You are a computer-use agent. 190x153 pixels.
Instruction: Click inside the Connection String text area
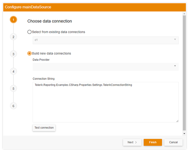coord(106,102)
